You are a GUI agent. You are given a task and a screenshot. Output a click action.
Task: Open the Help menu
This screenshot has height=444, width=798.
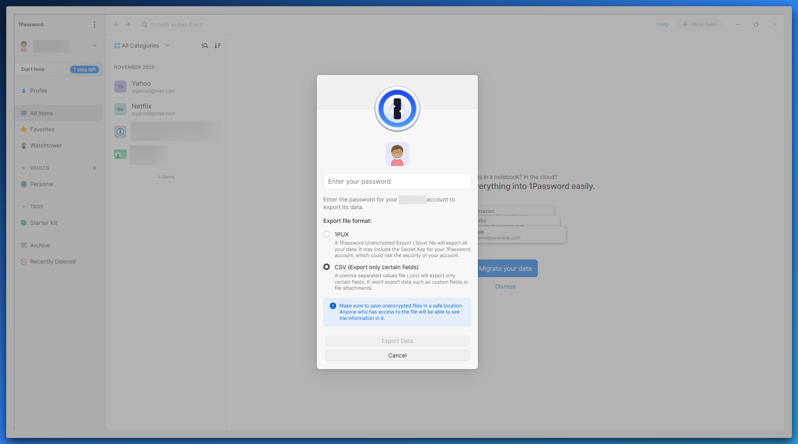tap(663, 24)
